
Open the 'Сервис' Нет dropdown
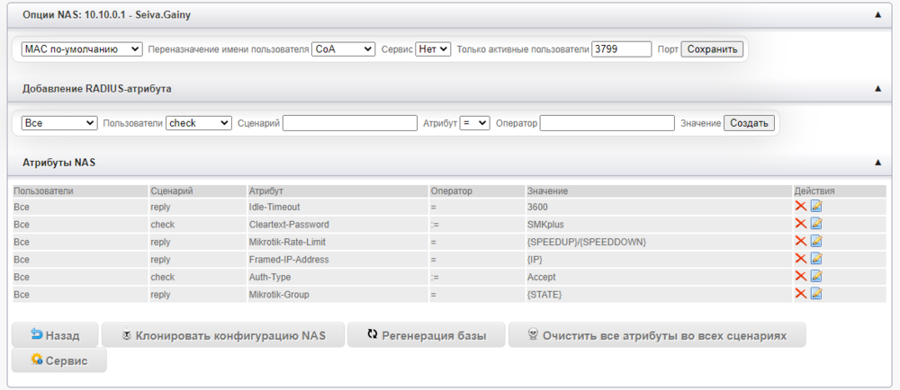click(x=433, y=49)
